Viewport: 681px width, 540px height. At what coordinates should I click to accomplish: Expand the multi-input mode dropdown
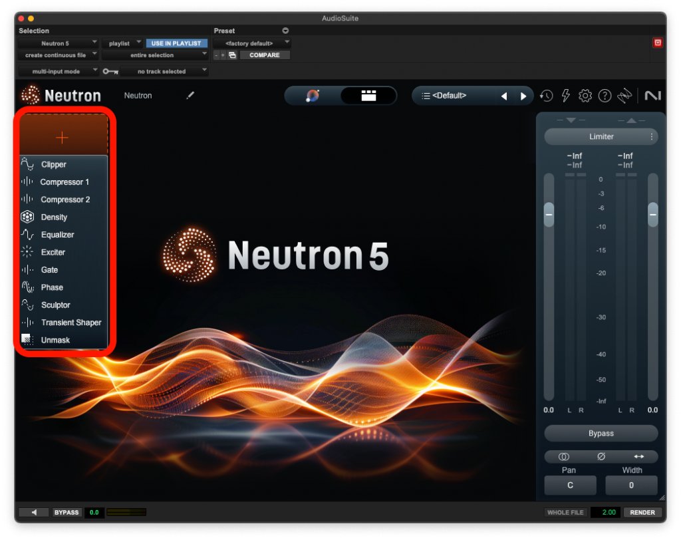59,71
